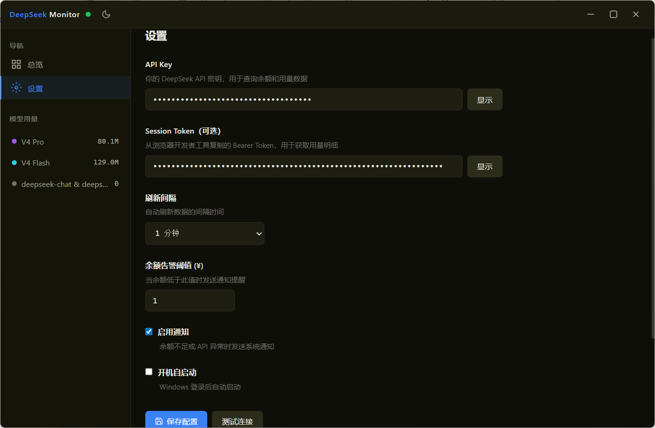The image size is (655, 428).
Task: Click the settings page vertical scrollbar
Action: click(653, 188)
